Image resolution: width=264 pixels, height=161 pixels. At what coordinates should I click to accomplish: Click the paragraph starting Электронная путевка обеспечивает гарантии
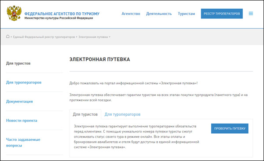tap(158, 97)
